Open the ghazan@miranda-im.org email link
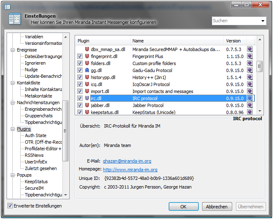Image resolution: width=273 pixels, height=219 pixels. click(x=127, y=161)
